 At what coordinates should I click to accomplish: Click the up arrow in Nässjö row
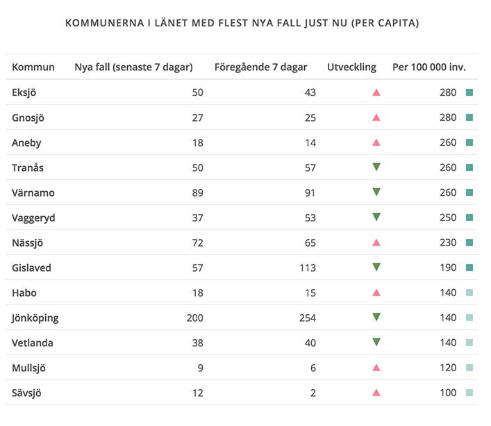pos(376,243)
